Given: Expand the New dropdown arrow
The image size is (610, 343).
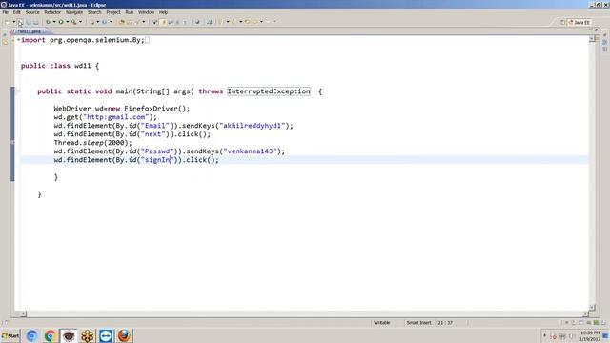Looking at the screenshot, I should tap(14, 22).
